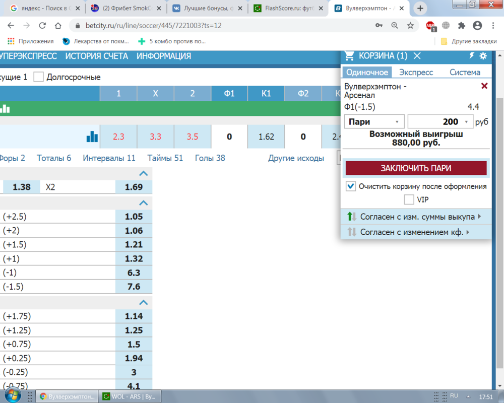Open WOL - ARS taskbar window
The image size is (504, 403).
(x=130, y=396)
